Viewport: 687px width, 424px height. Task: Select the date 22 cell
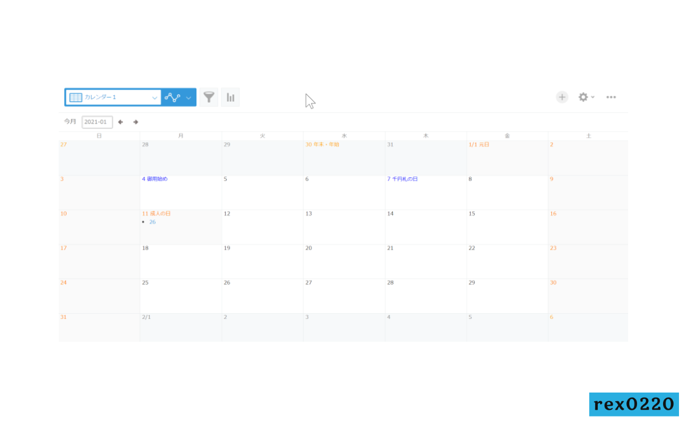(x=507, y=262)
